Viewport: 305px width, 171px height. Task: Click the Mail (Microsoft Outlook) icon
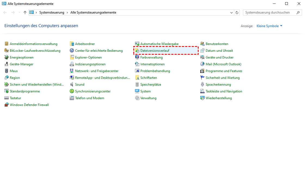[202, 64]
